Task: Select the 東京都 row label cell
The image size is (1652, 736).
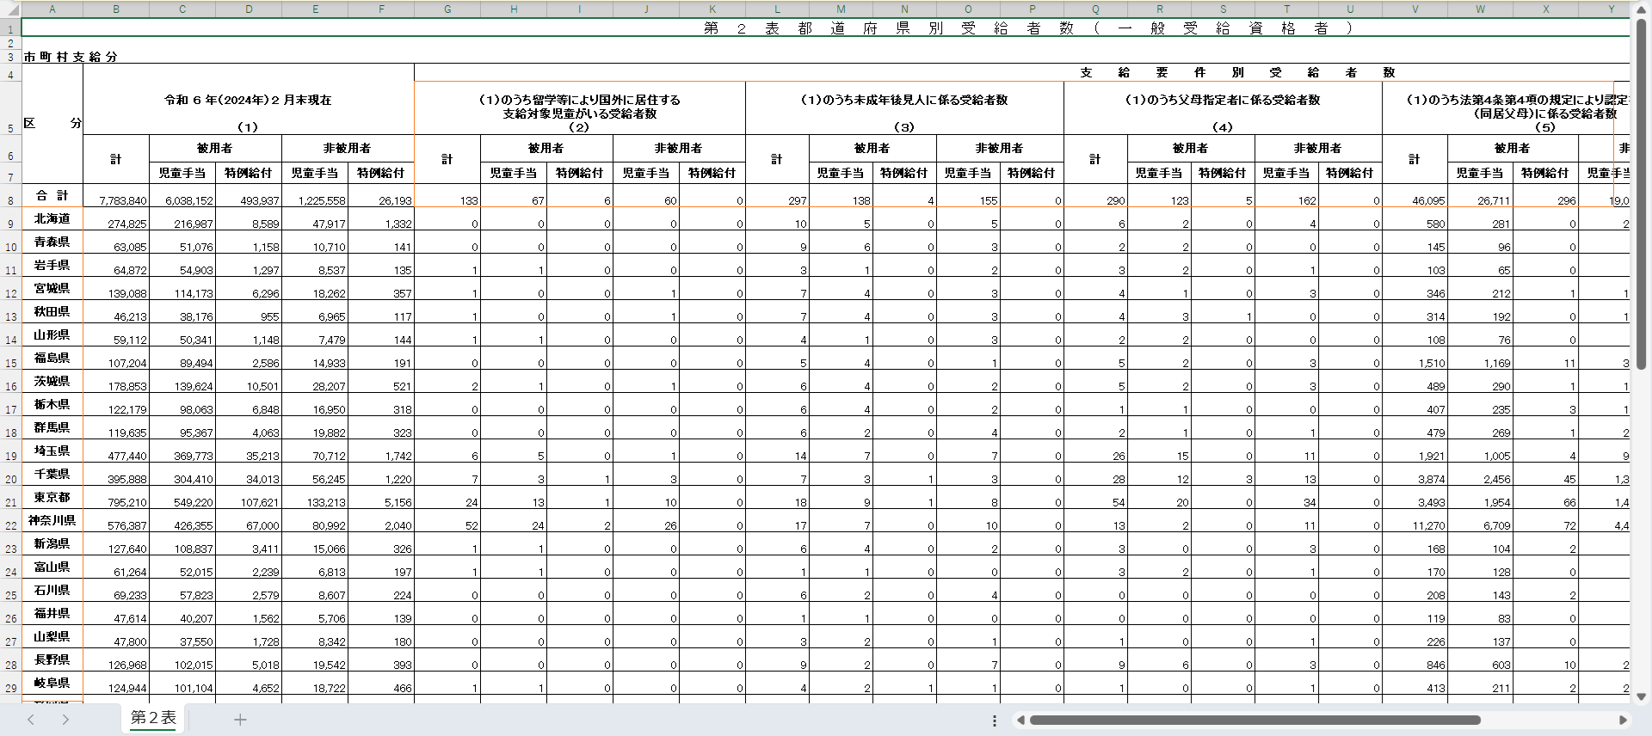Action: 52,498
